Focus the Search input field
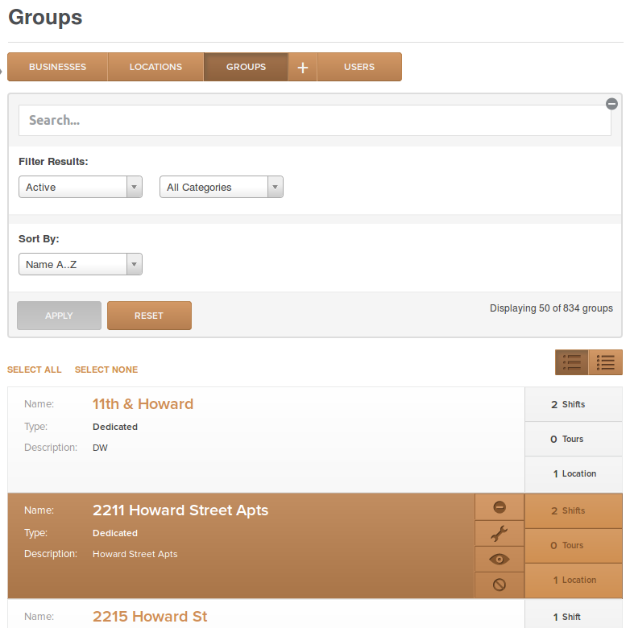The width and height of the screenshot is (630, 628). click(315, 121)
